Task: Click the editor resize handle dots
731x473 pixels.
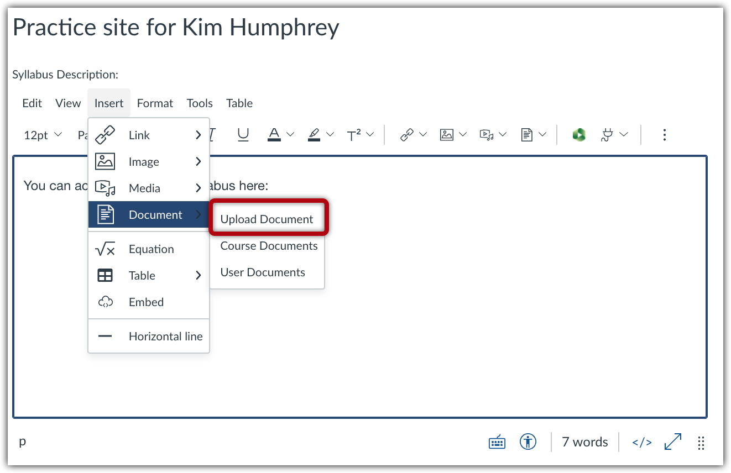Action: [701, 443]
